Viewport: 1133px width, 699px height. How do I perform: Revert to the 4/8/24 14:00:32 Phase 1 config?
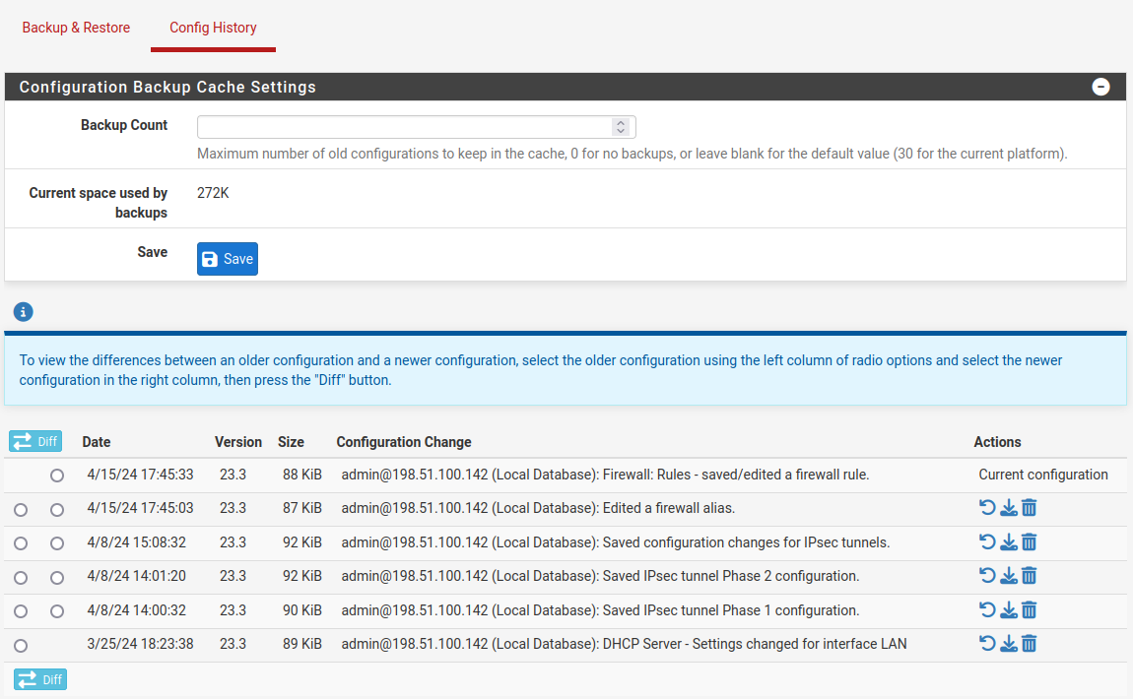click(987, 610)
